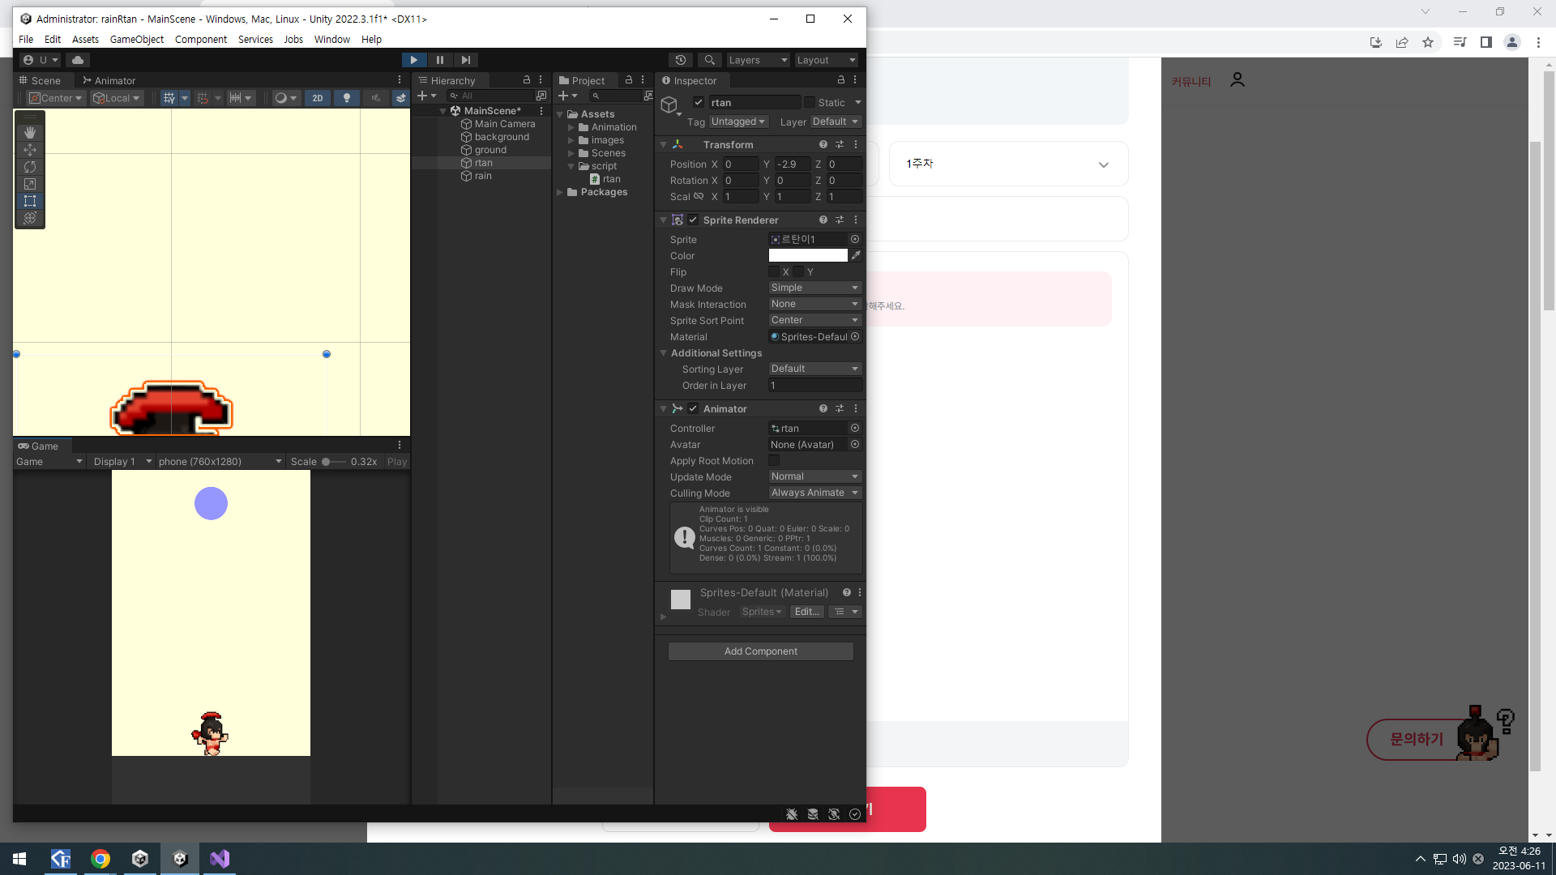This screenshot has width=1556, height=875.
Task: Open Unity cloud services
Action: tap(78, 60)
